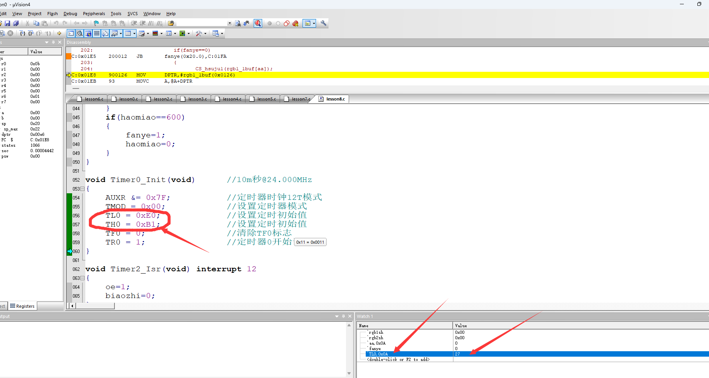Toggle the Command window view
The image size is (709, 378).
point(71,33)
